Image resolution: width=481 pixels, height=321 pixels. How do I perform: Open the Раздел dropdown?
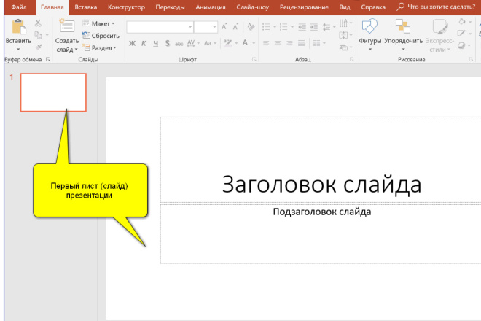coord(100,48)
